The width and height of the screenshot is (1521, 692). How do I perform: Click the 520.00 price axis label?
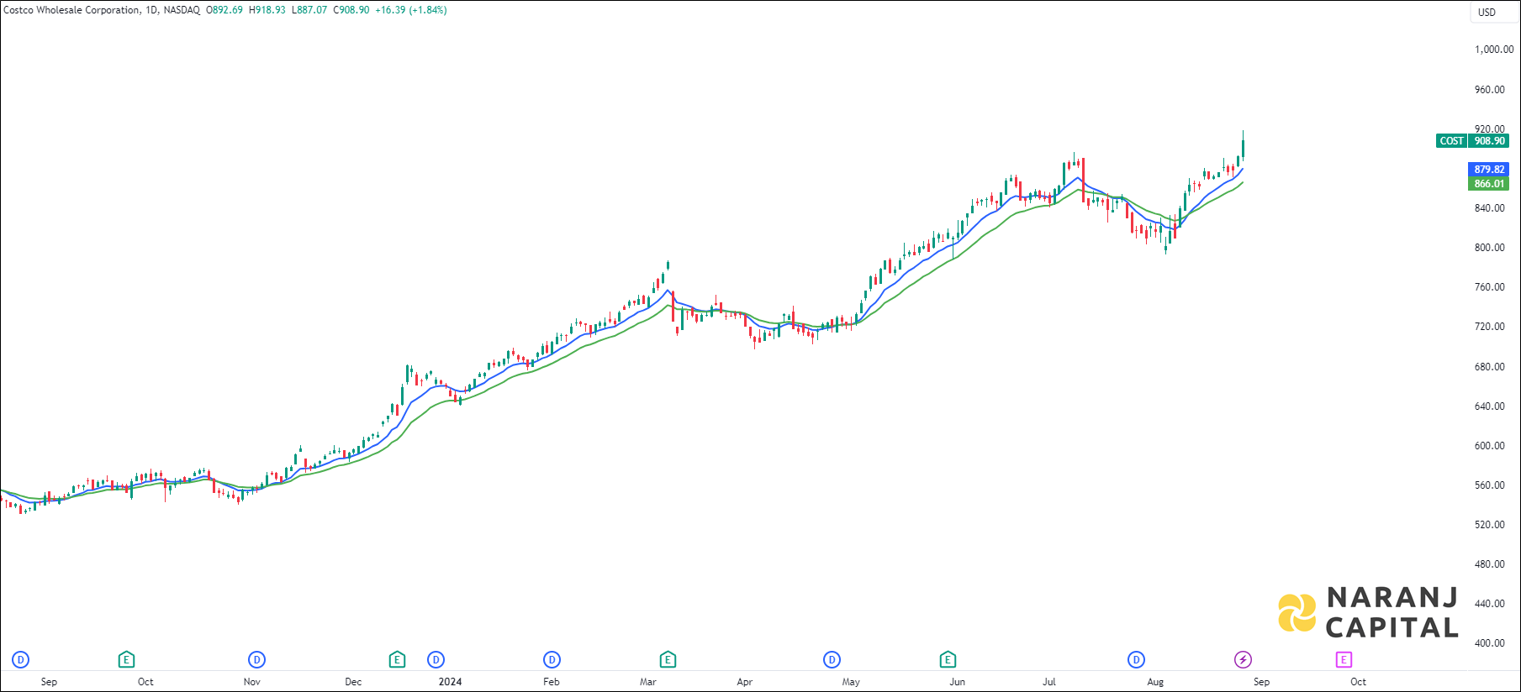(x=1490, y=525)
